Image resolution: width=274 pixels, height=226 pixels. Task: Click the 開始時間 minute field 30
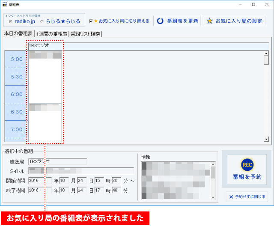(116, 181)
